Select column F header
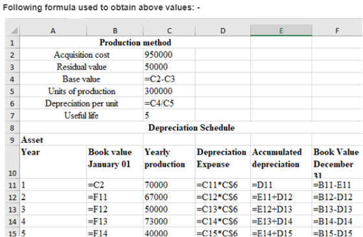Viewport: 363px width, 237px height. click(337, 31)
